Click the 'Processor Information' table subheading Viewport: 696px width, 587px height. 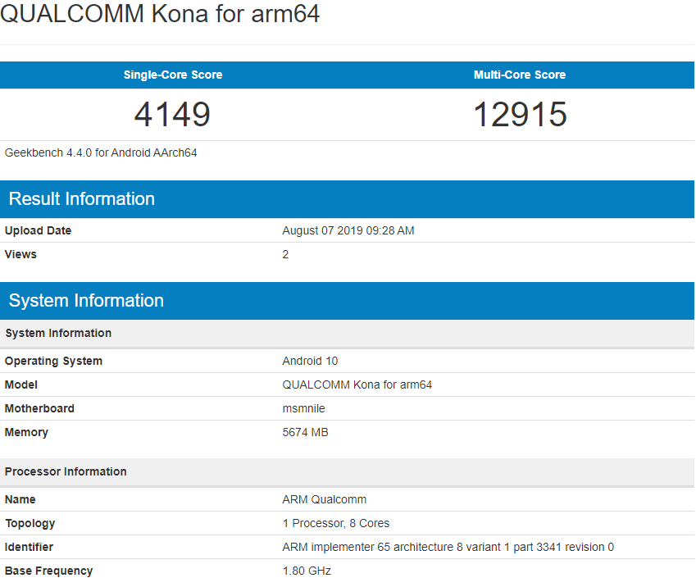tap(347, 471)
